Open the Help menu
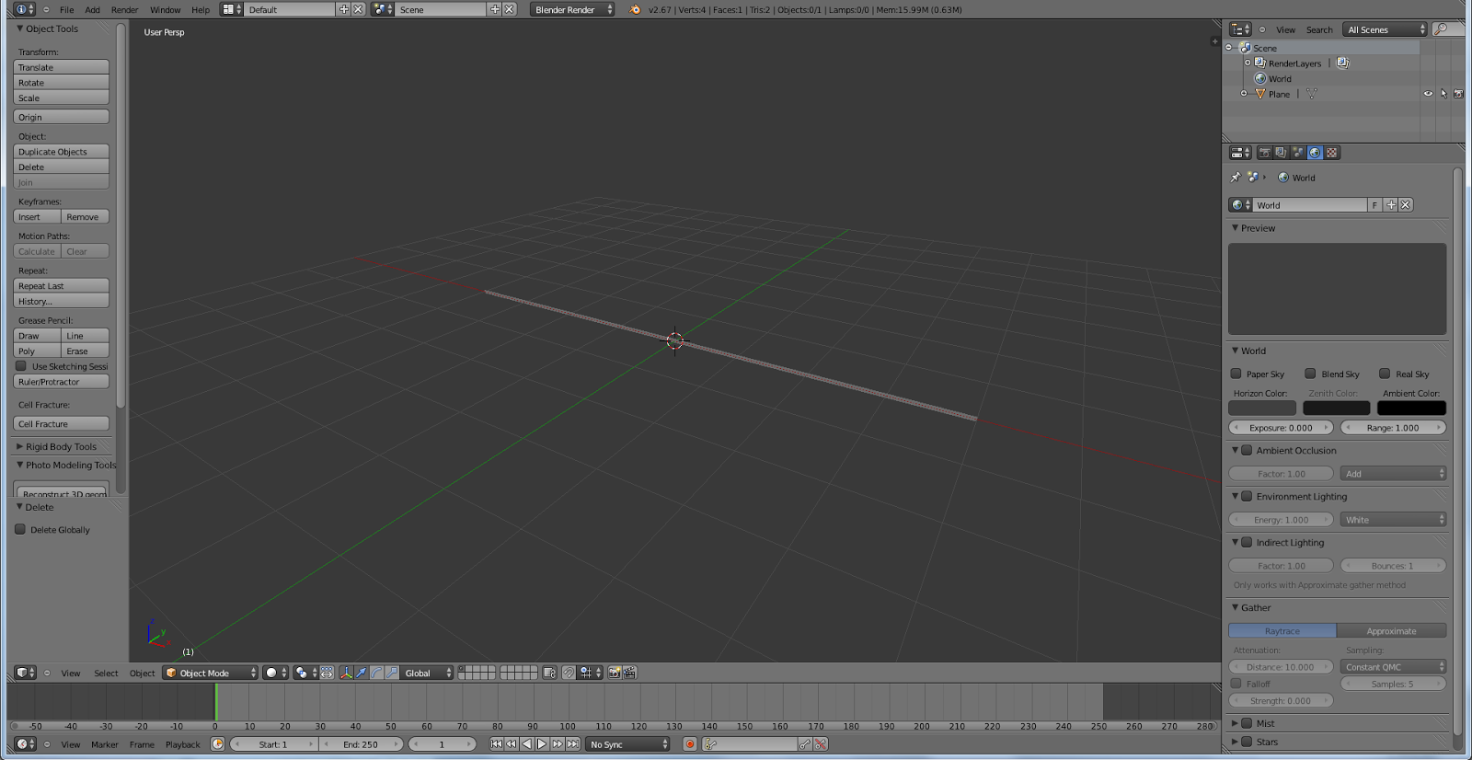The image size is (1472, 760). [x=201, y=9]
